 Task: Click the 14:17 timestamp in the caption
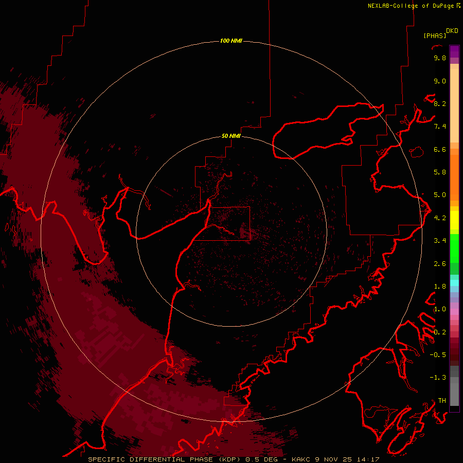click(x=368, y=459)
